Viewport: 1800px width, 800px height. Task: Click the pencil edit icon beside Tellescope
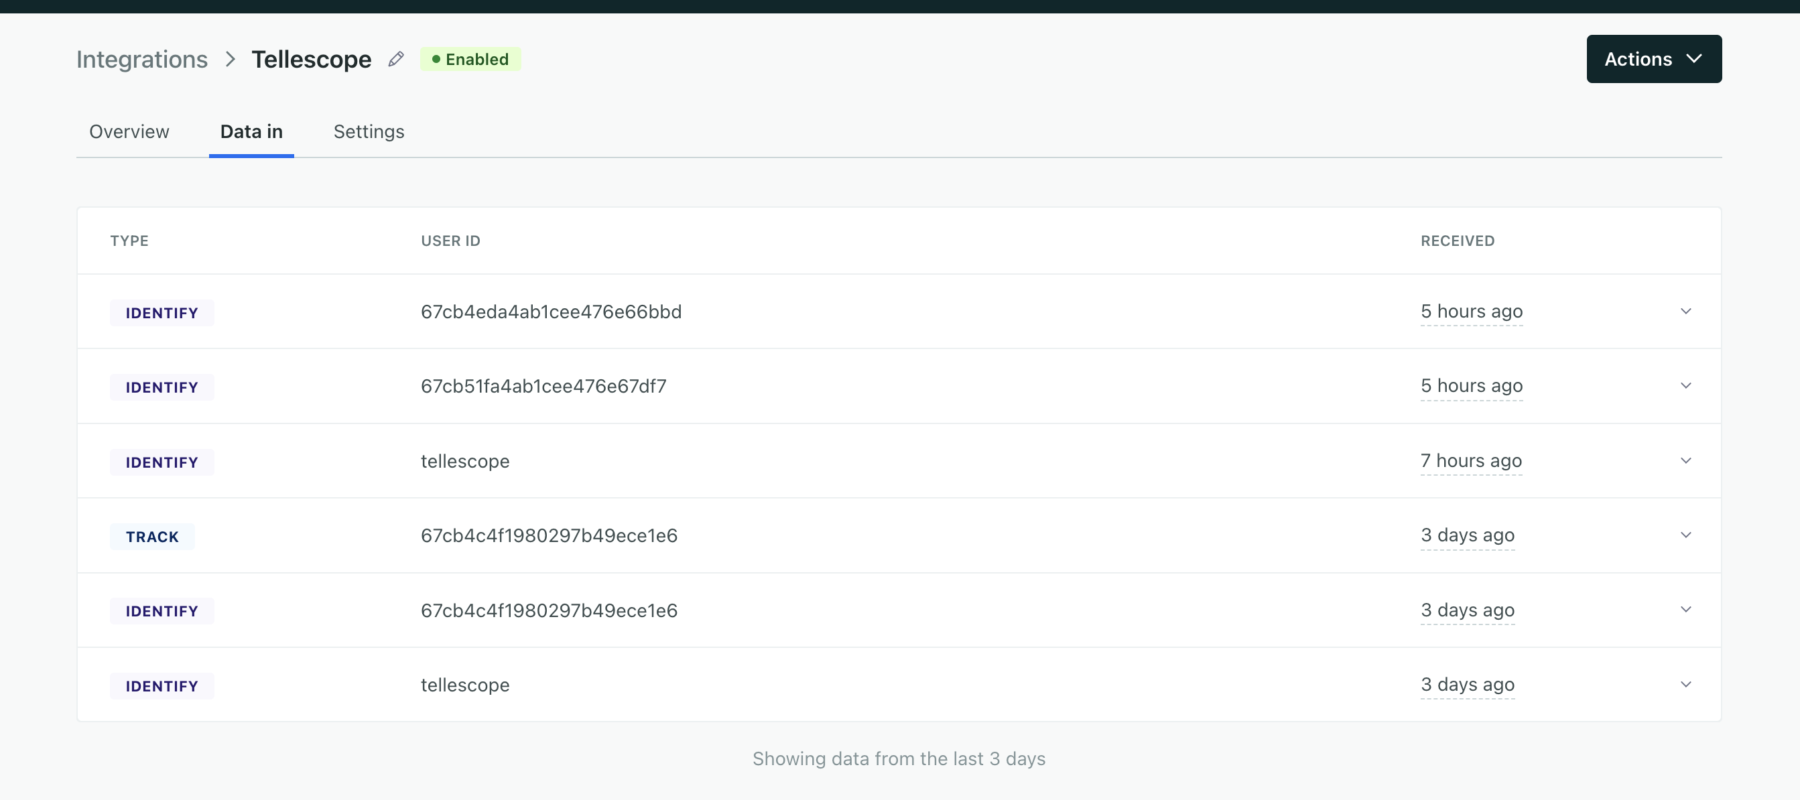[396, 60]
